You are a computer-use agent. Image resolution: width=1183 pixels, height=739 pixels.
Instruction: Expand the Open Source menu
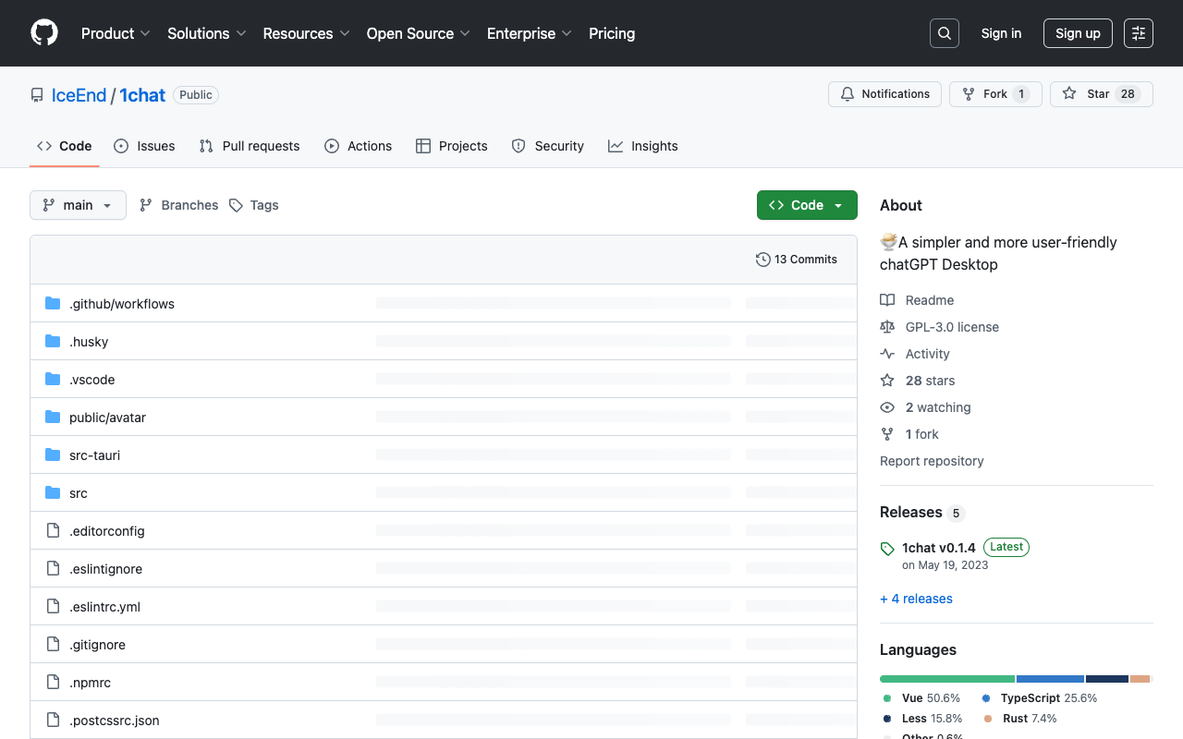click(x=418, y=33)
